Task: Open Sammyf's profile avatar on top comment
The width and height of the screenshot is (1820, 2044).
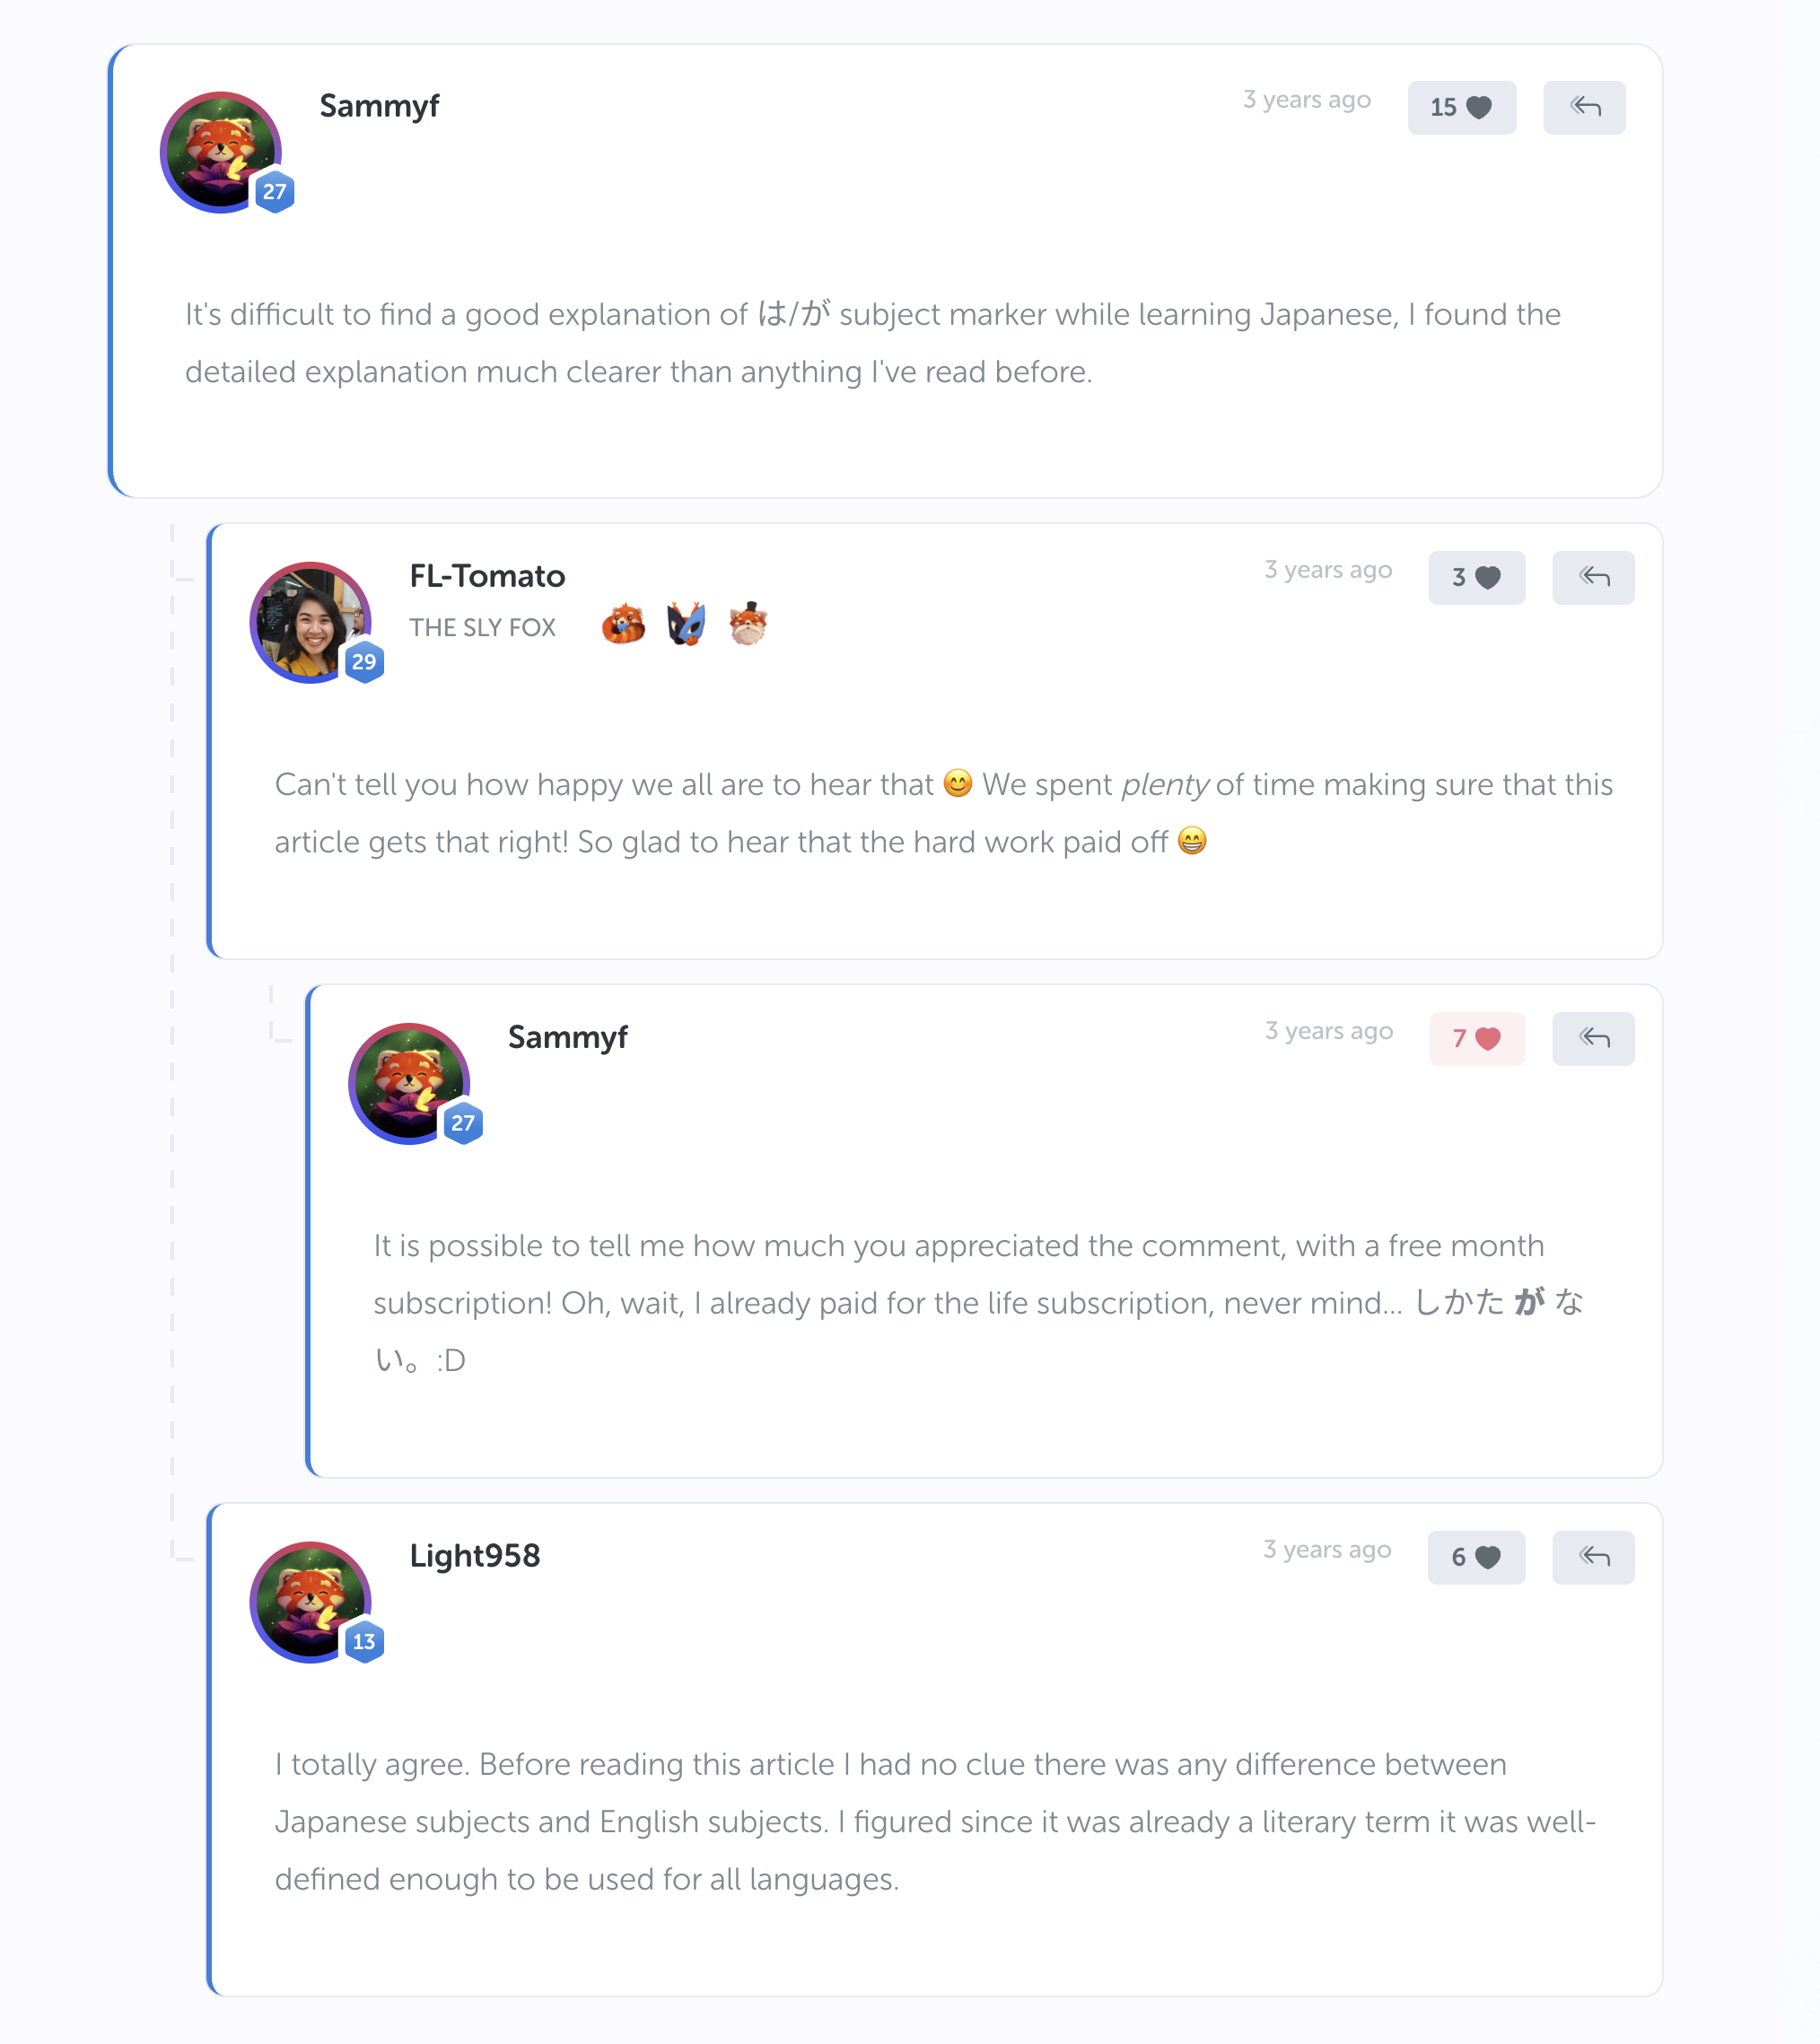Action: point(220,152)
